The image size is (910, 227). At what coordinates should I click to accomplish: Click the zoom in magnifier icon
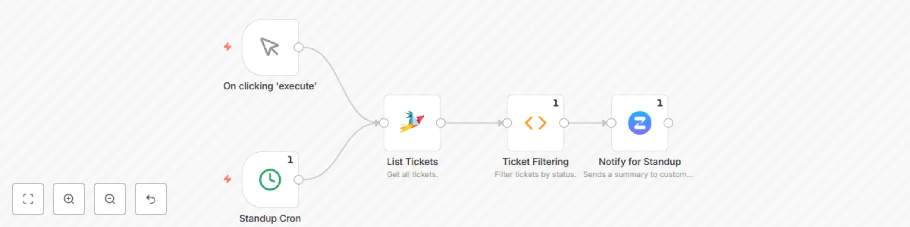coord(69,199)
